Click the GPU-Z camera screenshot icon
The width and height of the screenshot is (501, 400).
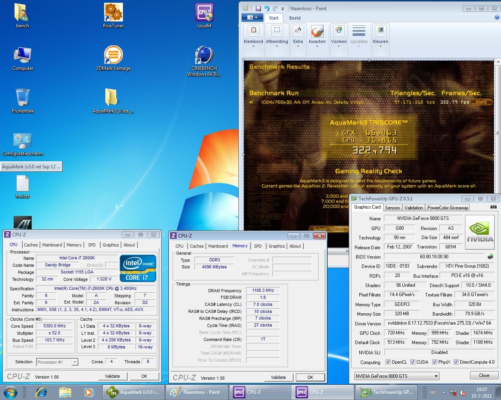pyautogui.click(x=494, y=207)
